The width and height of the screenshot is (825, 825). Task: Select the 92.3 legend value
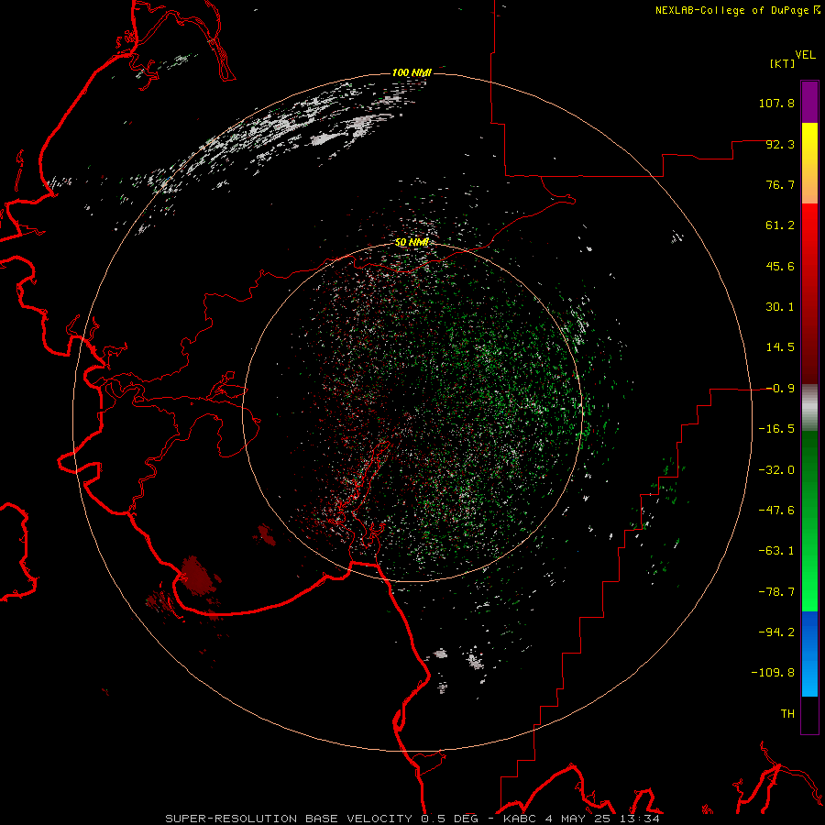point(780,144)
